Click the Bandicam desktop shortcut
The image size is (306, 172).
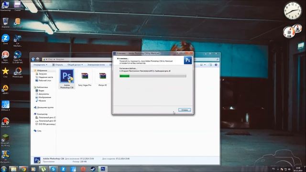pos(5,122)
